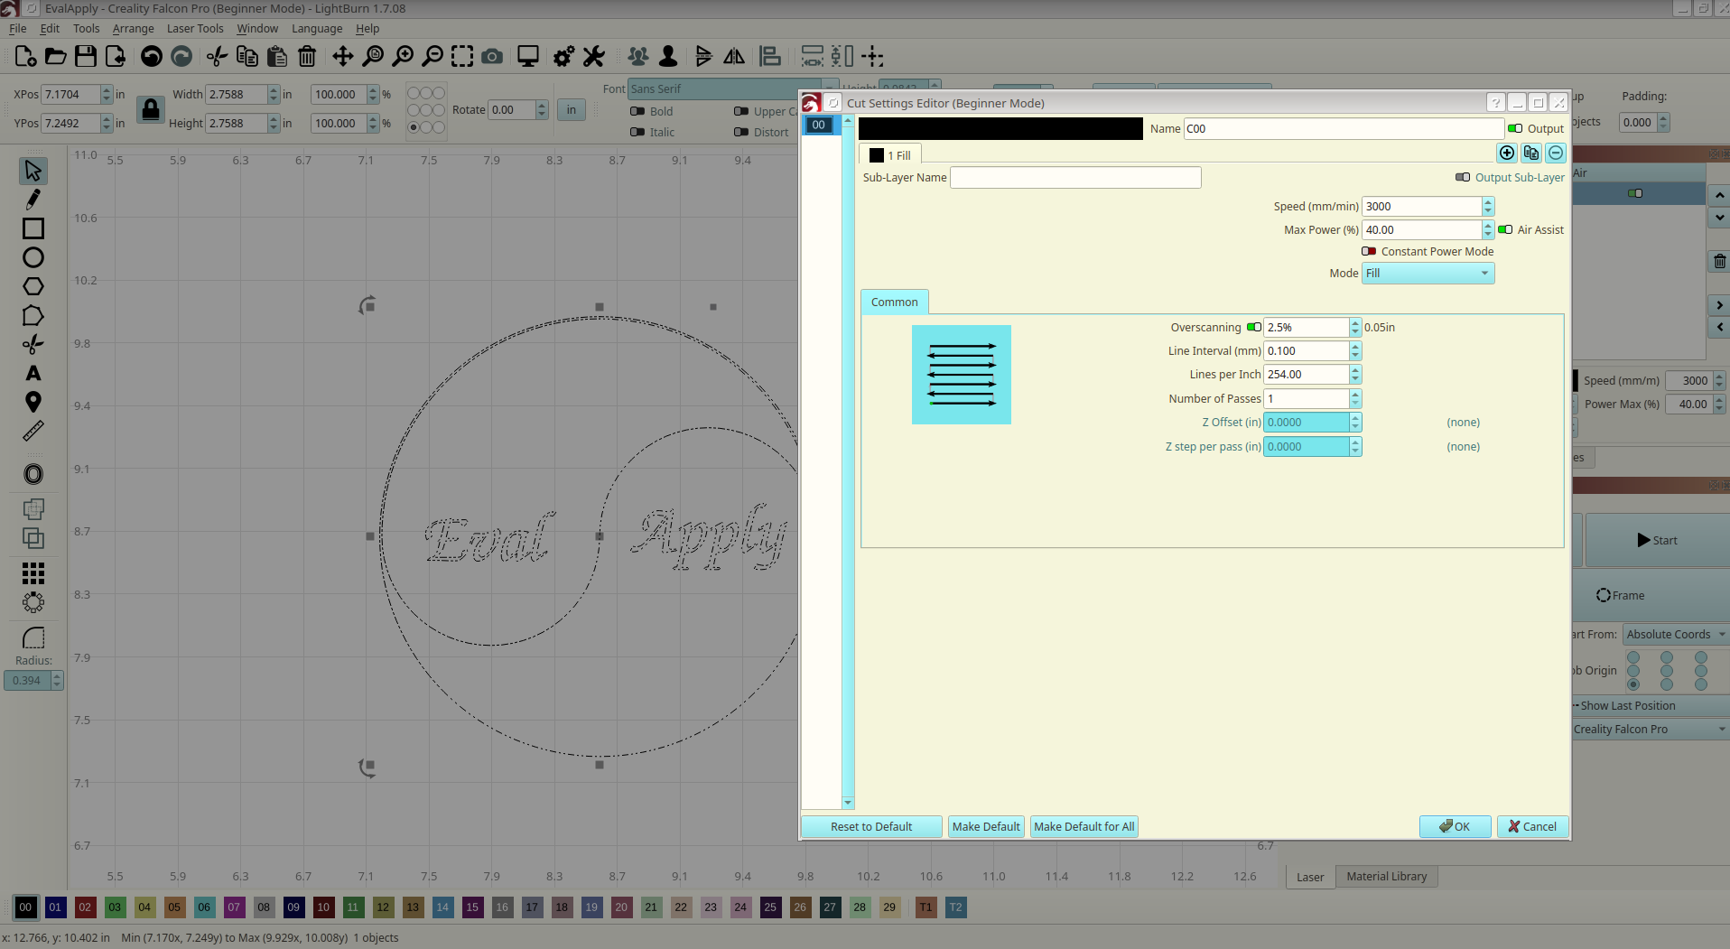Viewport: 1730px width, 949px height.
Task: Click the Delete trash icon in toolbar
Action: 307,57
